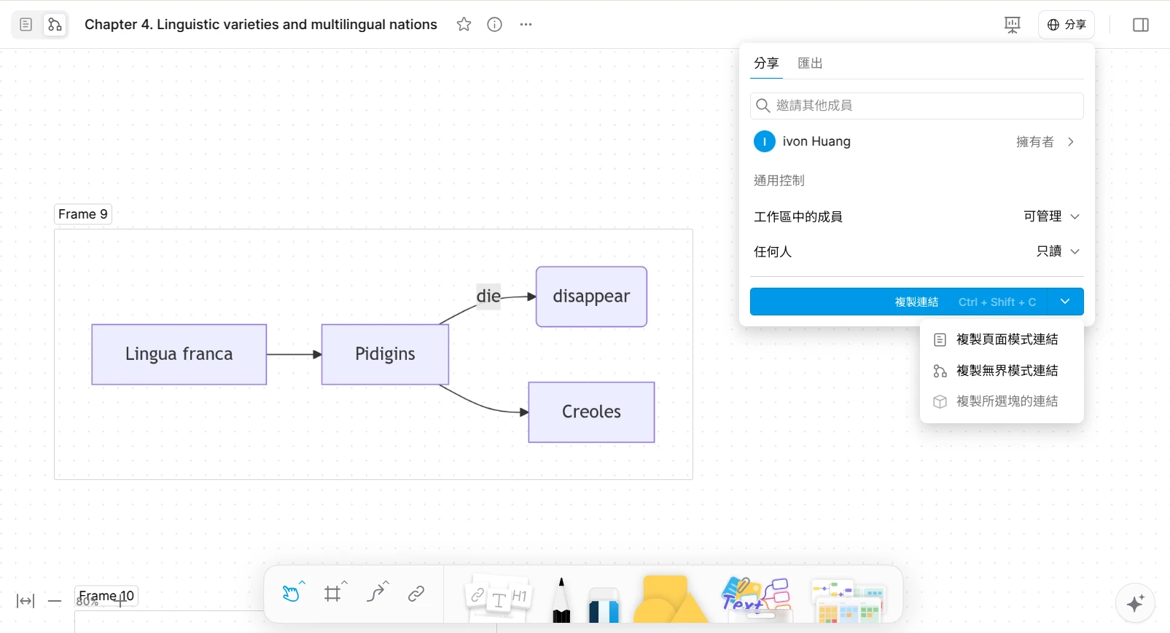1170x633 pixels.
Task: Select the frame tool
Action: point(333,594)
